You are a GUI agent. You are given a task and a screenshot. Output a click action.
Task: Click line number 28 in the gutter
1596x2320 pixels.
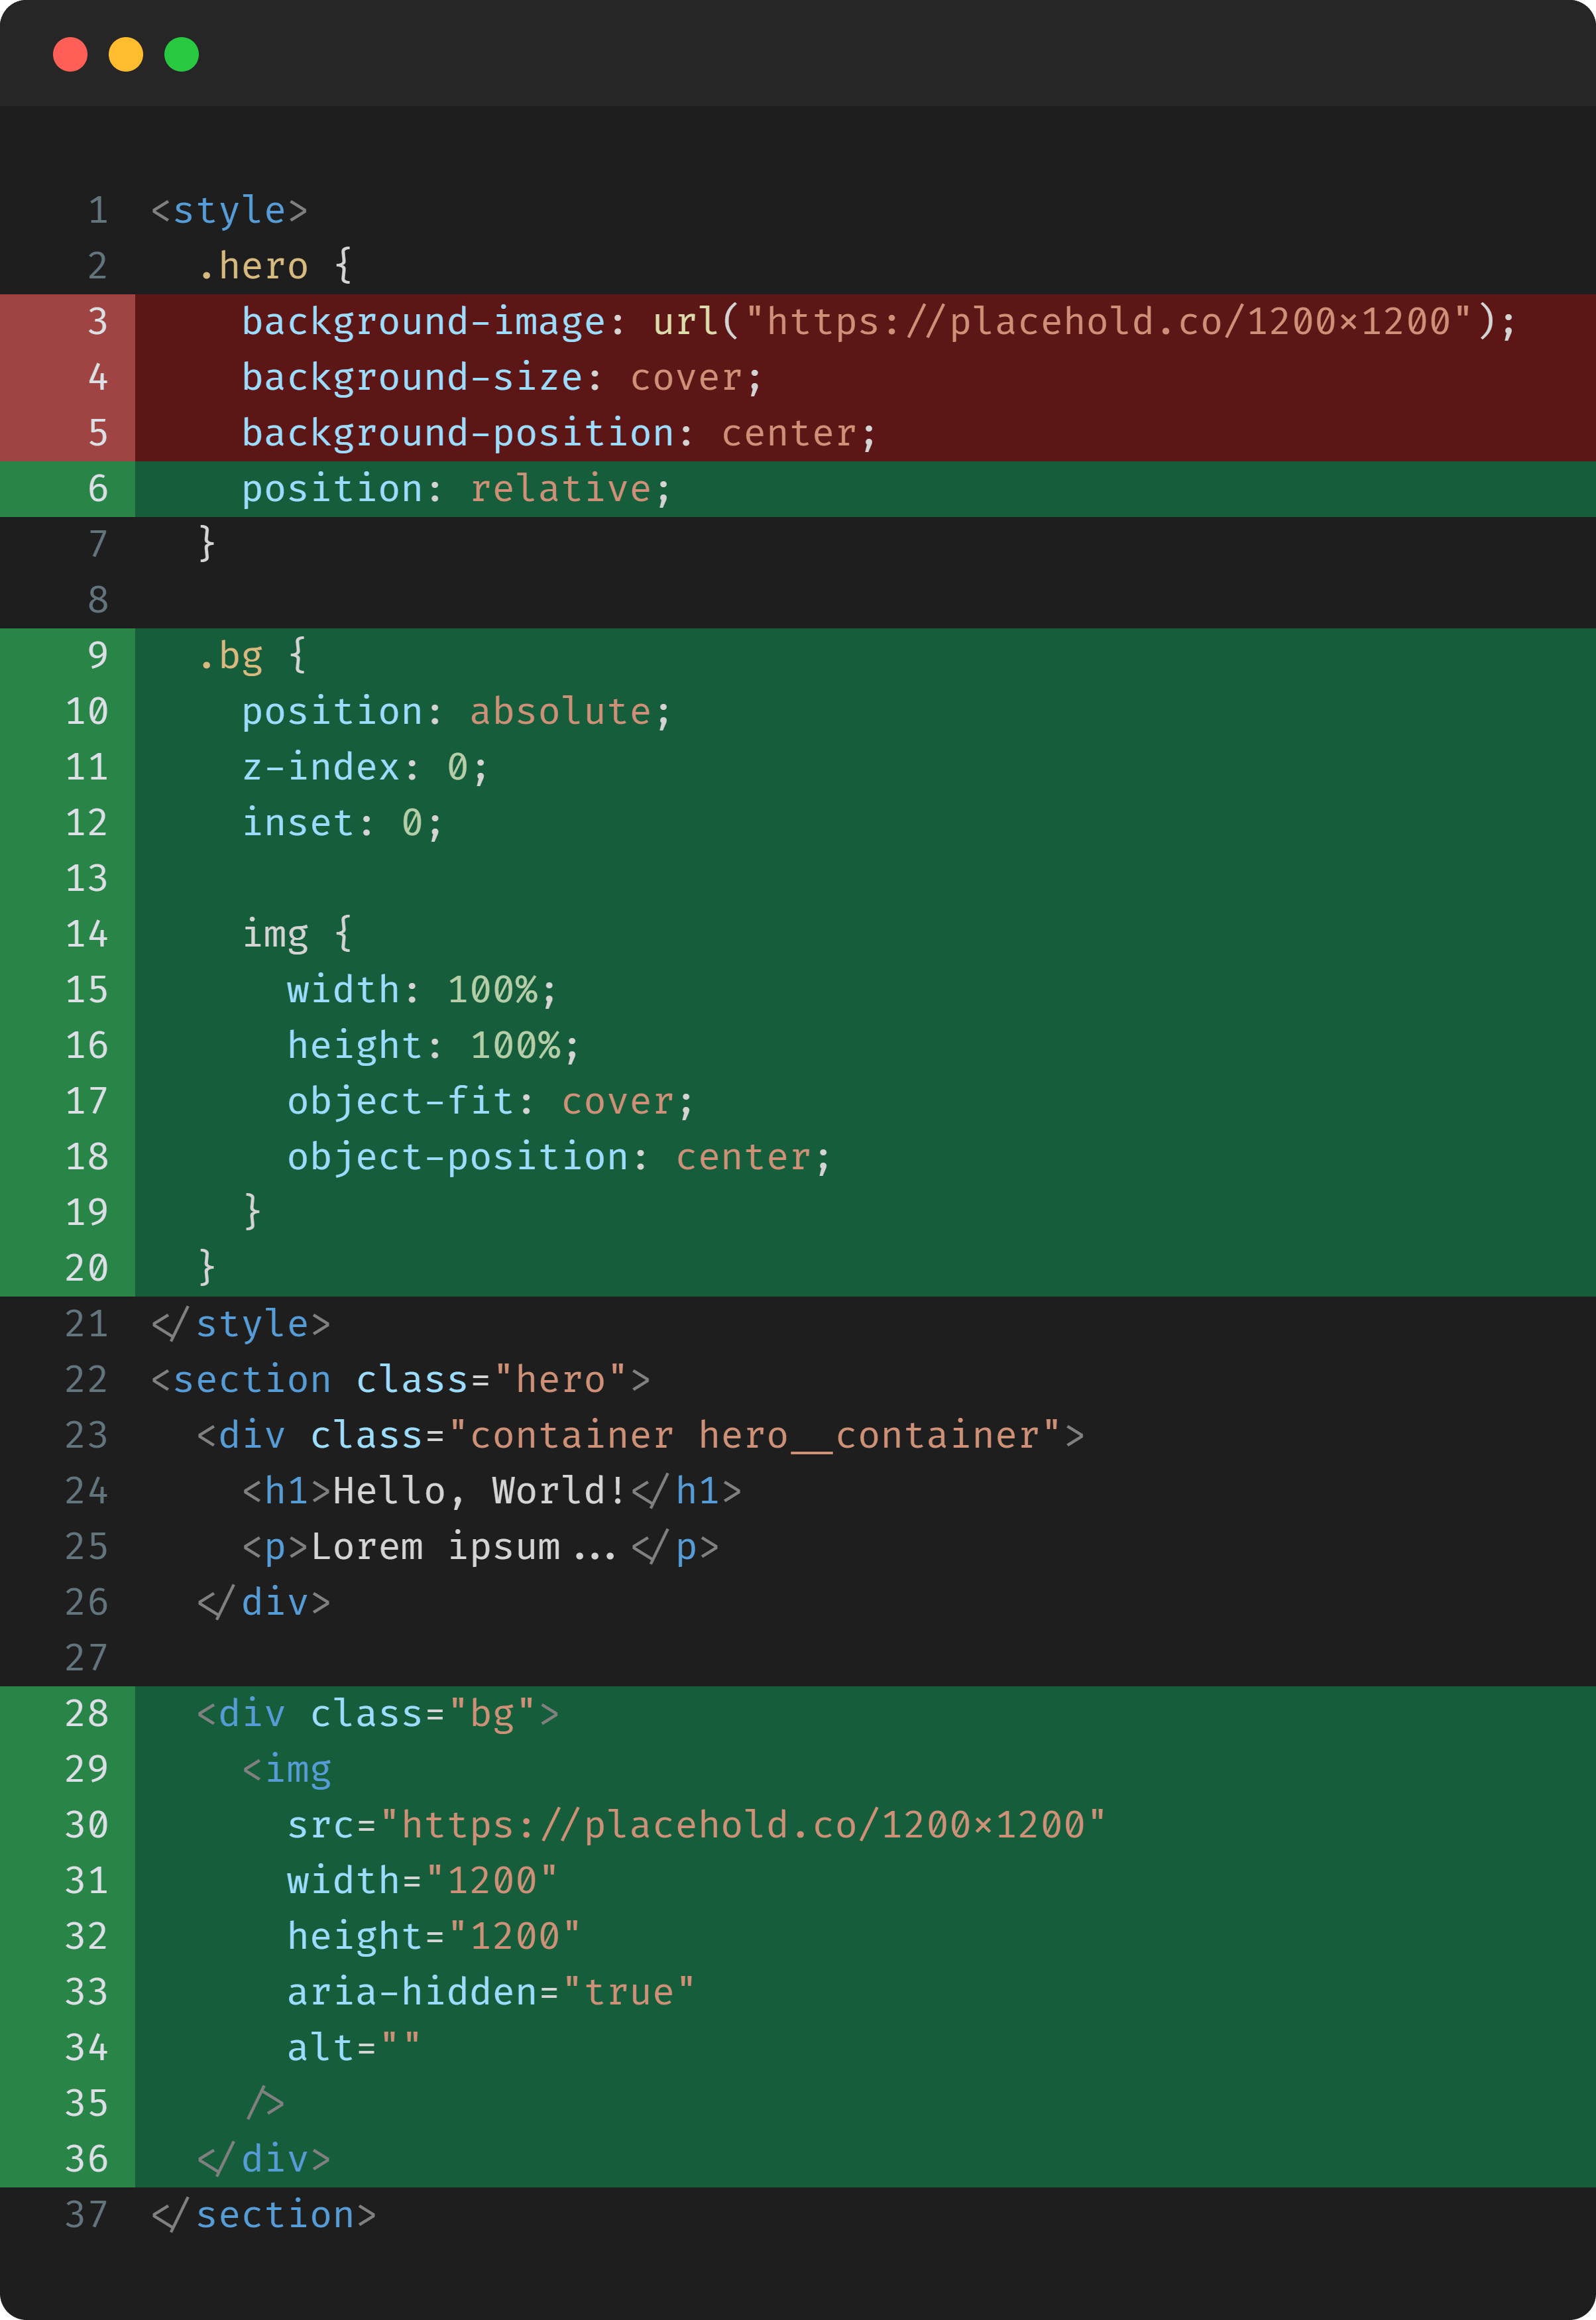[x=86, y=1714]
